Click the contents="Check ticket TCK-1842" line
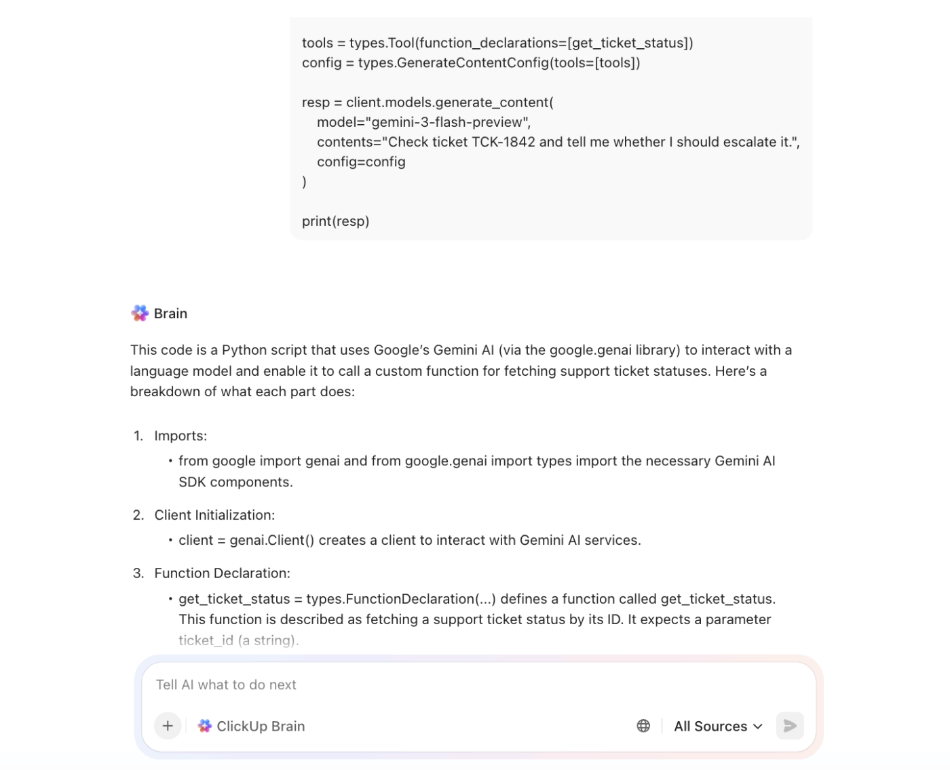Viewport: 950px width, 770px height. click(x=558, y=142)
